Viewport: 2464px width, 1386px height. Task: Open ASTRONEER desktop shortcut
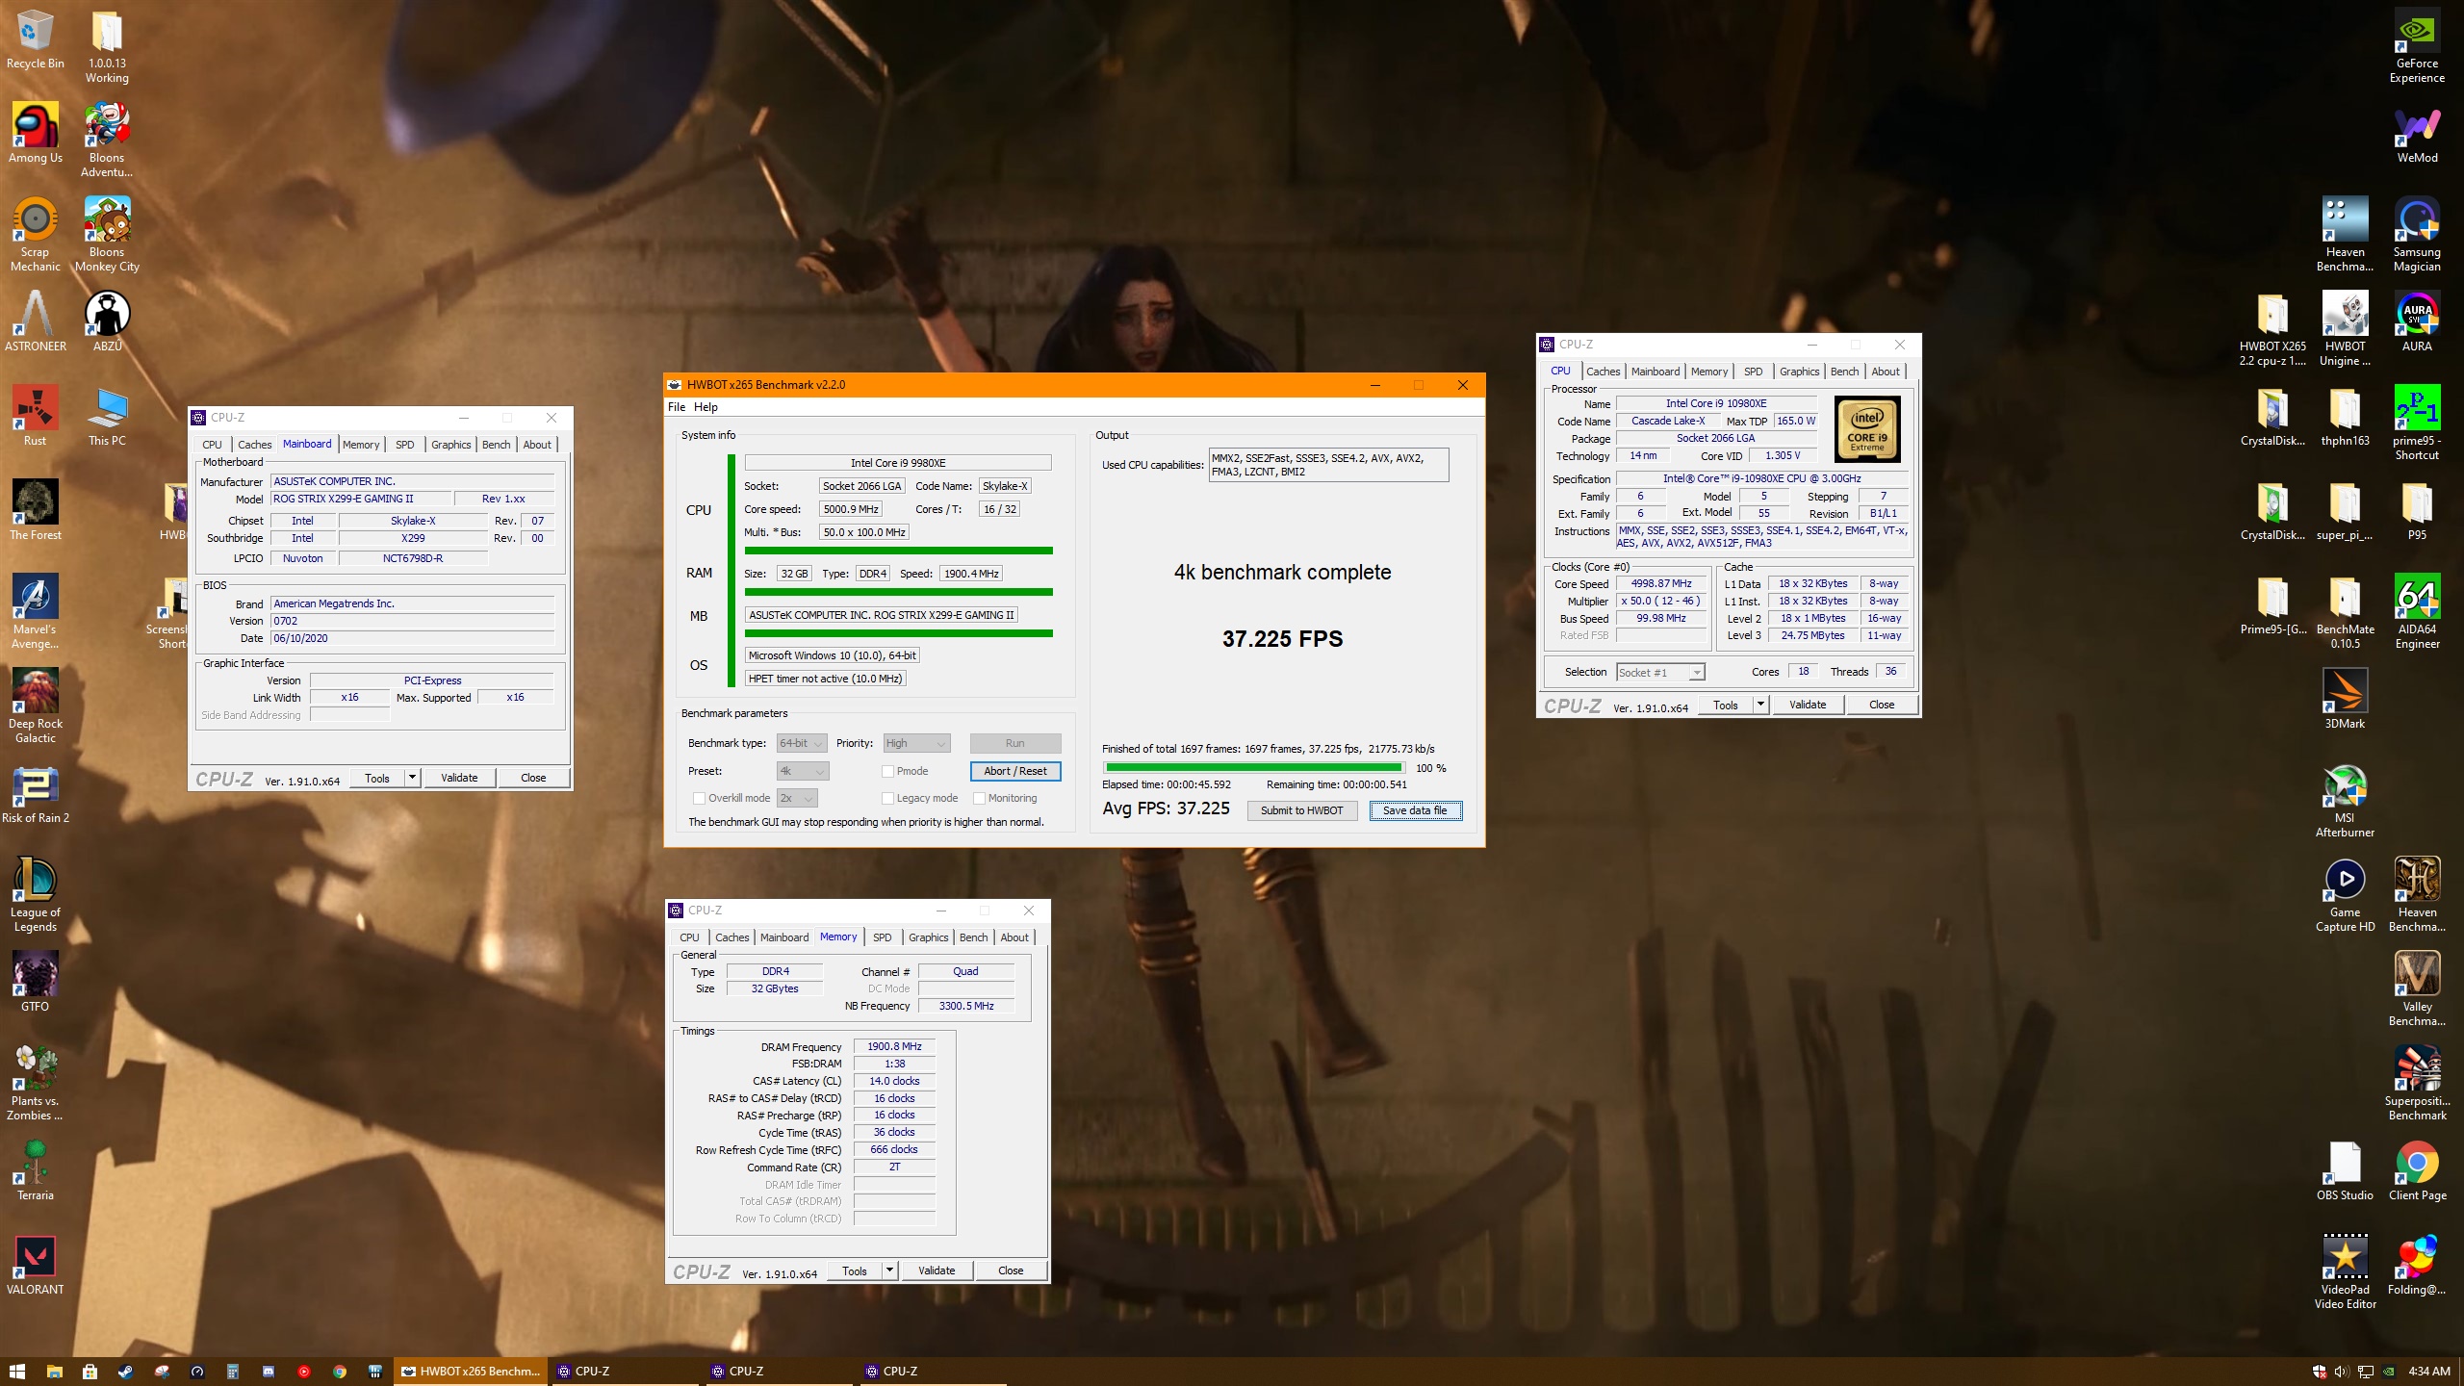(x=35, y=321)
